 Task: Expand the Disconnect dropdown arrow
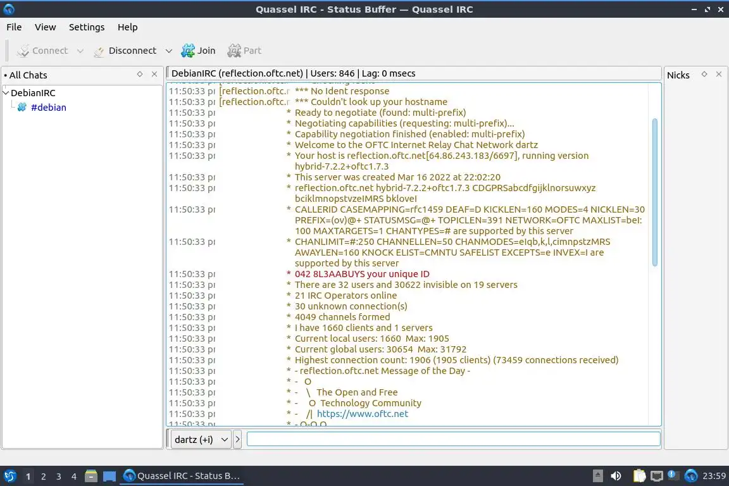coord(169,51)
